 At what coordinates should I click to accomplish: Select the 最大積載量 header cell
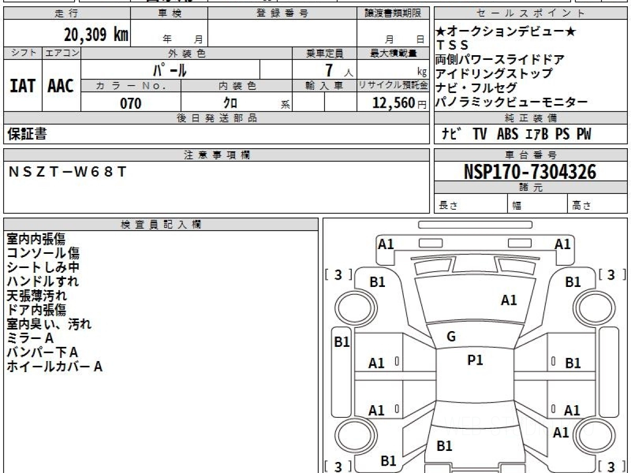click(x=393, y=53)
